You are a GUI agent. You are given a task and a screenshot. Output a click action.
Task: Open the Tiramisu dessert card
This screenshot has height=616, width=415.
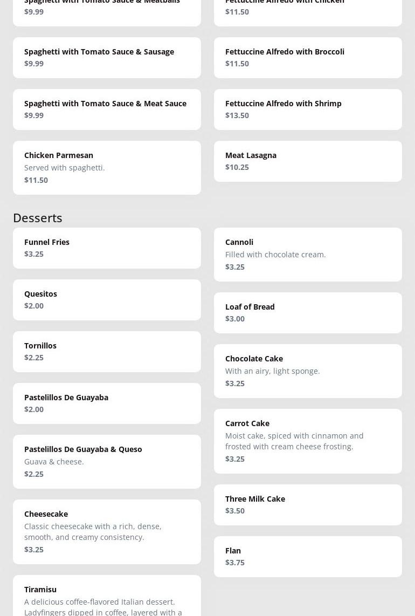107,596
